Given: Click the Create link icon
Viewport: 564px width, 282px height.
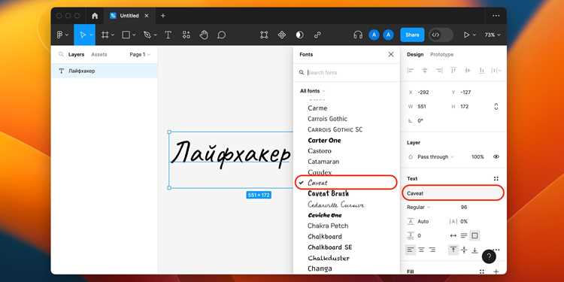Looking at the screenshot, I should [317, 35].
